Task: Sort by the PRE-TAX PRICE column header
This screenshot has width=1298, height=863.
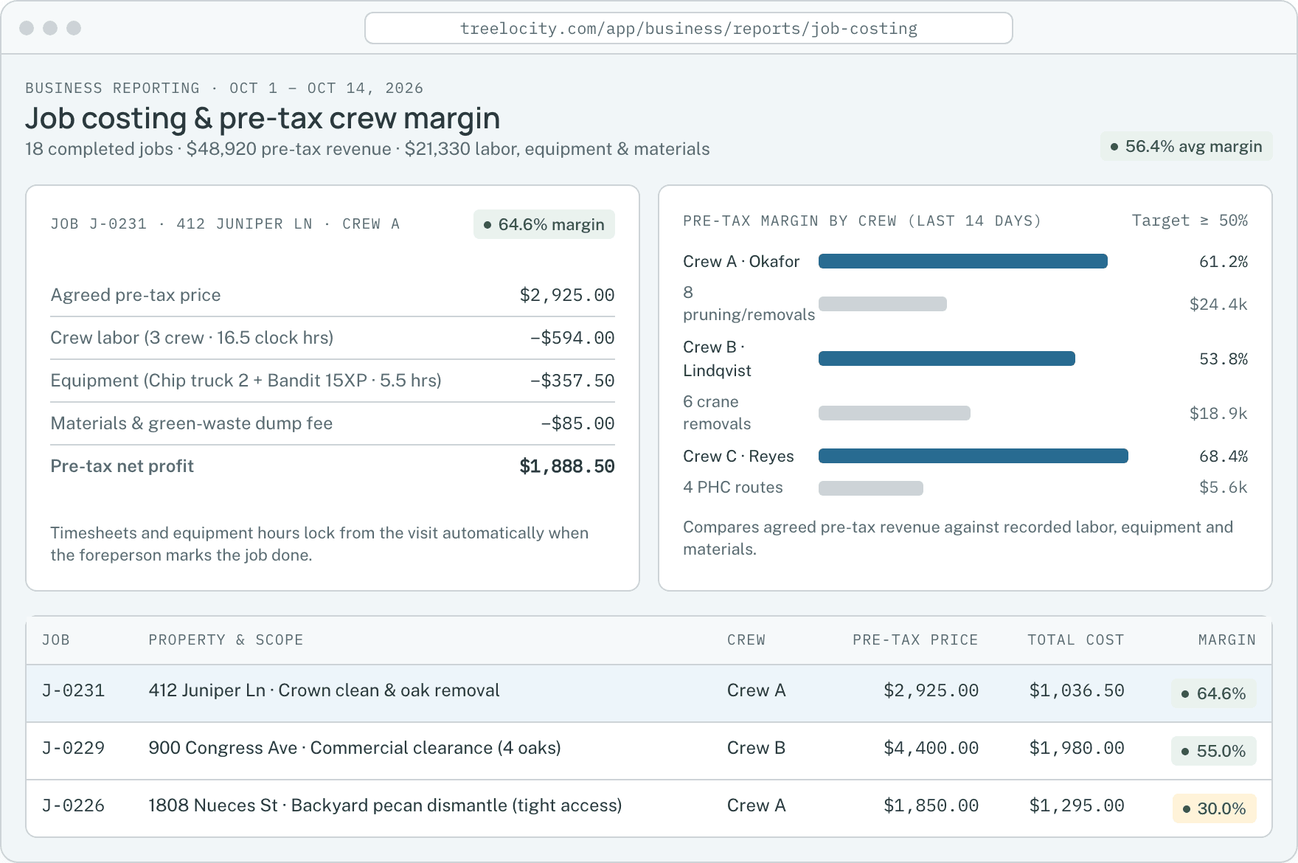Action: [x=915, y=640]
